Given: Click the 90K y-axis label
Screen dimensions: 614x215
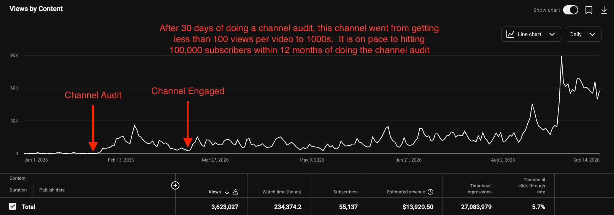Looking at the screenshot, I should tap(14, 55).
